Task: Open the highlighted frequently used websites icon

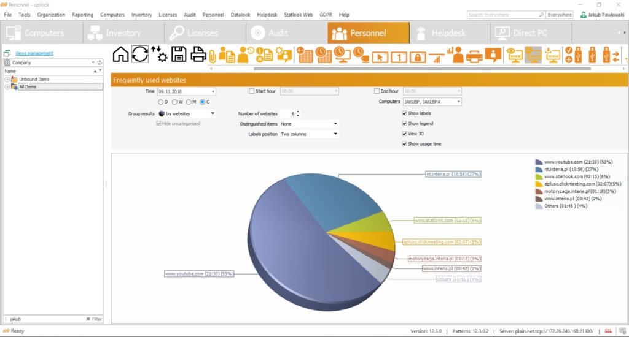Action: [x=533, y=55]
